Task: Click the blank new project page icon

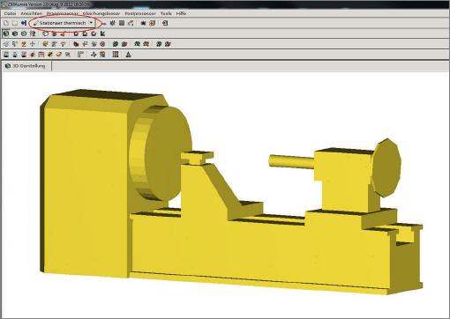Action: point(6,23)
